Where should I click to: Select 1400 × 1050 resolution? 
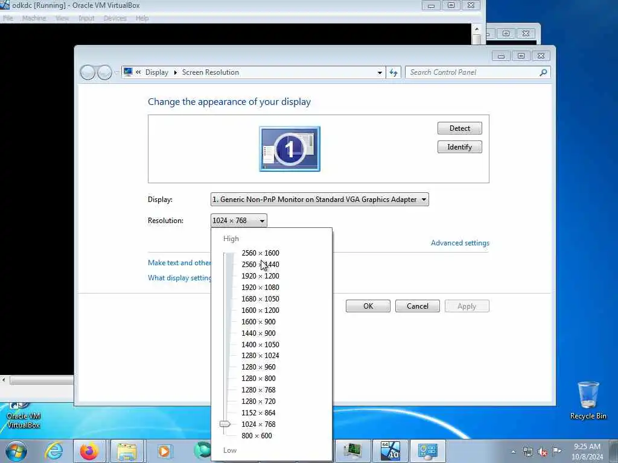pyautogui.click(x=260, y=344)
